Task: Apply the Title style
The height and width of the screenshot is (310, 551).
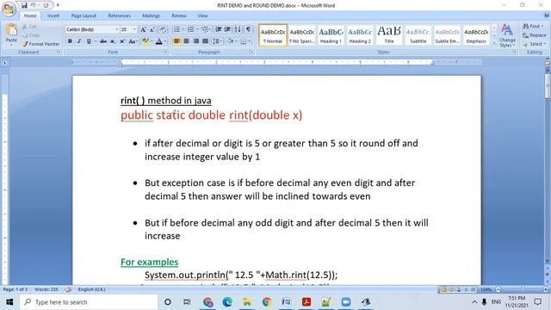Action: coord(389,35)
